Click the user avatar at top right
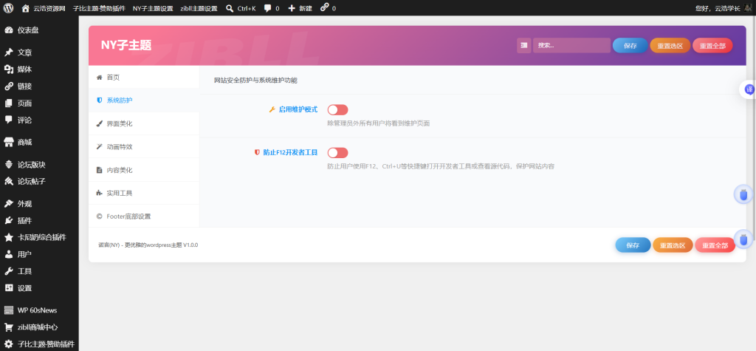The height and width of the screenshot is (351, 756). click(748, 8)
